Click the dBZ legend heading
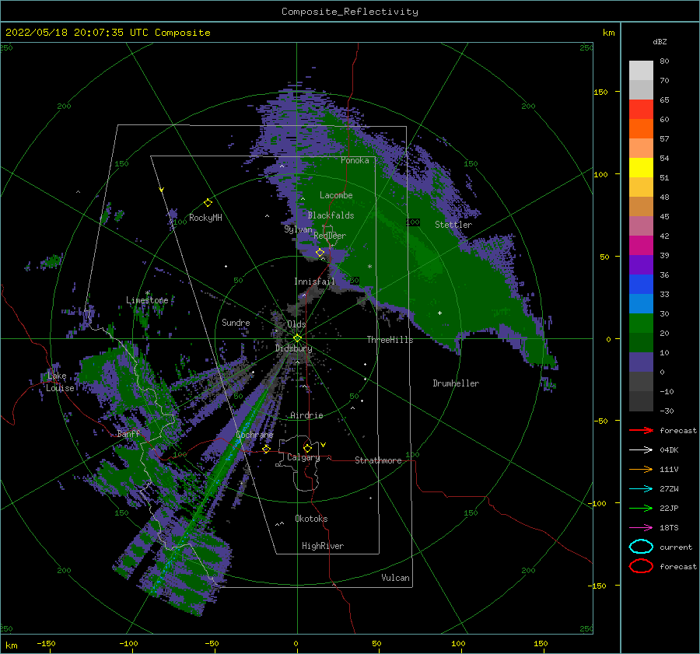The image size is (700, 654). pos(660,41)
